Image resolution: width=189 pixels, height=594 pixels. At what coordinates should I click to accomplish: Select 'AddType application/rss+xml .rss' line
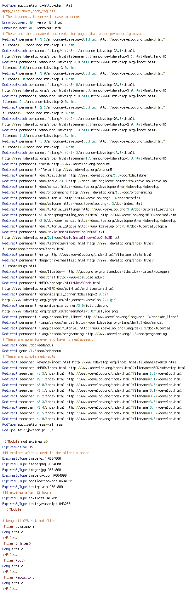pyautogui.click(x=32, y=424)
